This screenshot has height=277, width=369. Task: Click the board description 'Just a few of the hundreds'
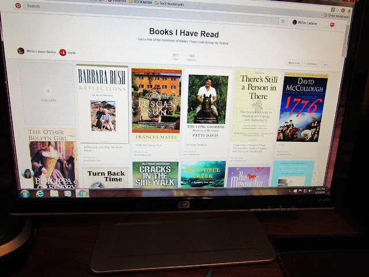[183, 42]
